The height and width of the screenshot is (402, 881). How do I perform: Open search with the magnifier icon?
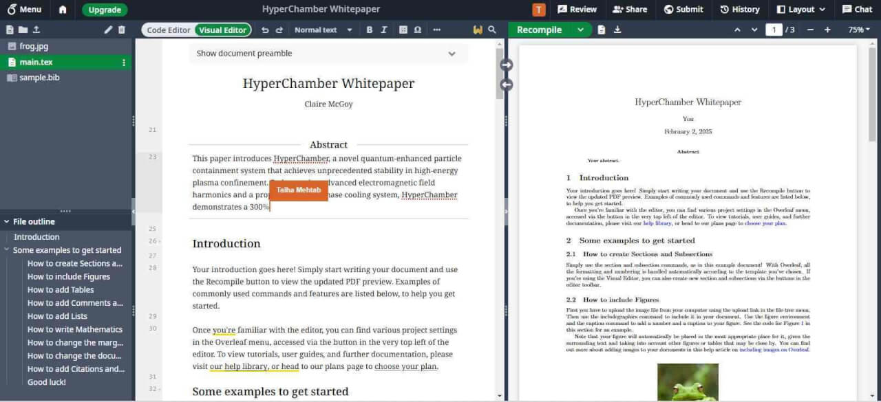pyautogui.click(x=493, y=30)
